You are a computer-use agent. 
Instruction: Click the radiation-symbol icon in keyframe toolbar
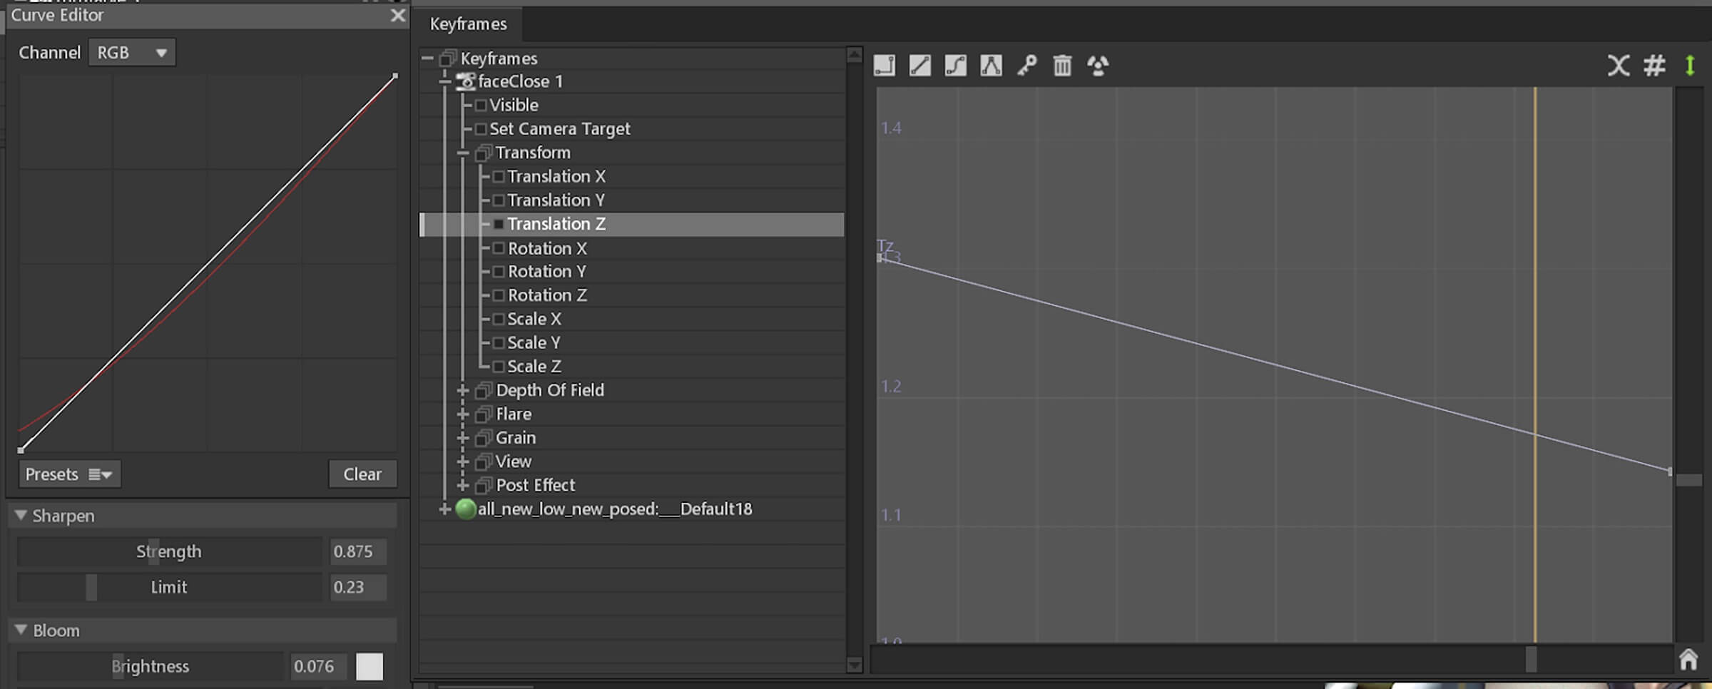point(1098,66)
